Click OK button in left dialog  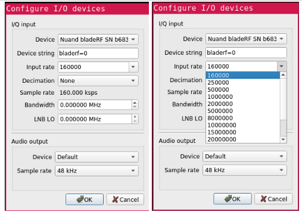click(x=85, y=200)
